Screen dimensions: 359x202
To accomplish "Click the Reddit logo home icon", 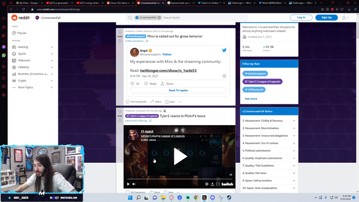I will [15, 17].
